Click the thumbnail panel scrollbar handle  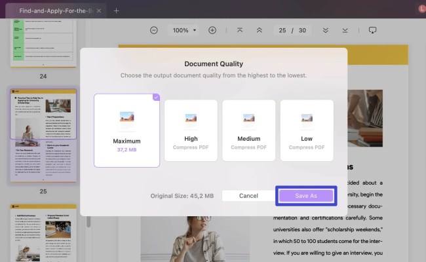click(x=88, y=221)
